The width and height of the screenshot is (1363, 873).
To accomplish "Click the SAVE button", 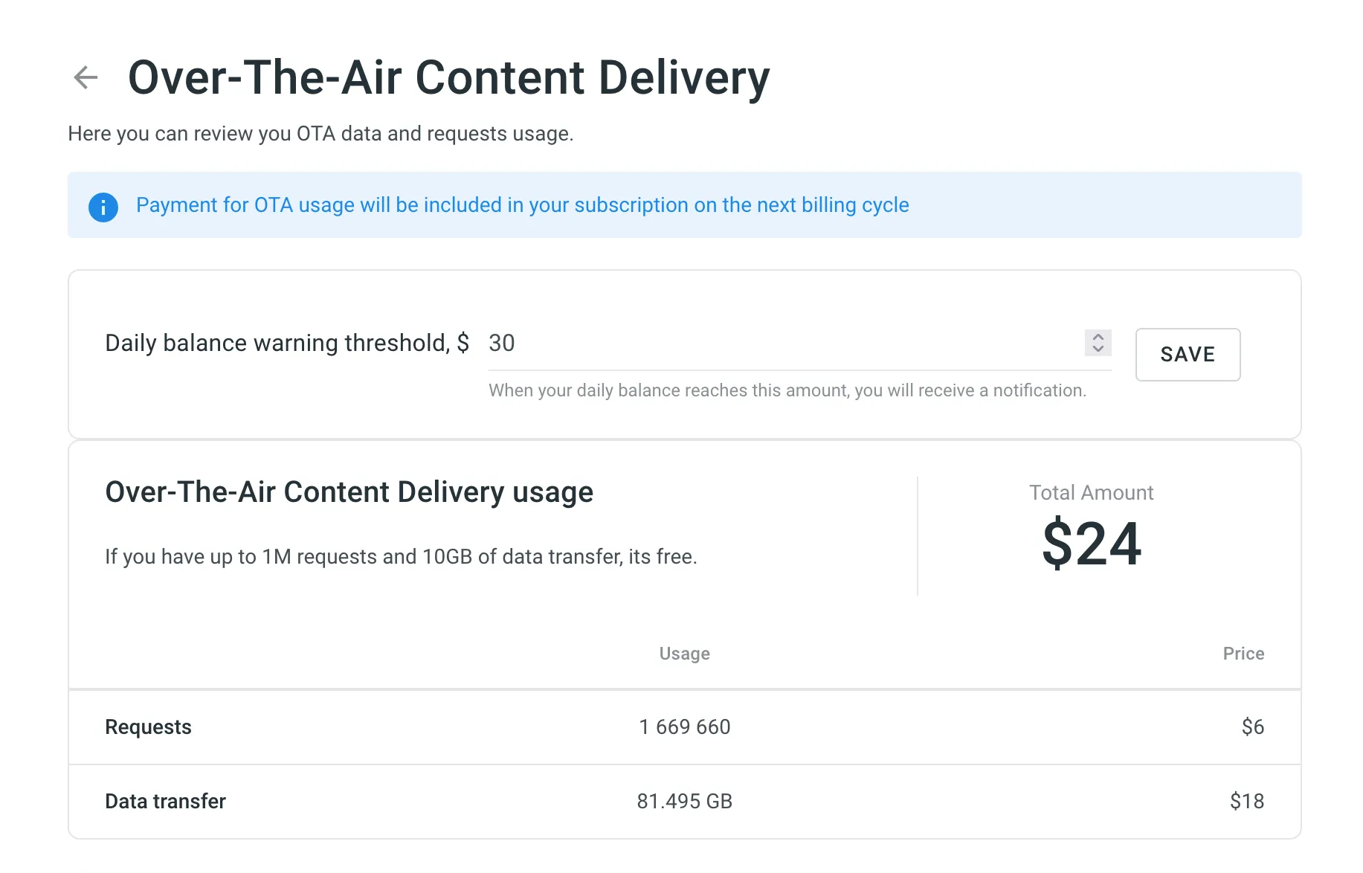I will point(1187,355).
